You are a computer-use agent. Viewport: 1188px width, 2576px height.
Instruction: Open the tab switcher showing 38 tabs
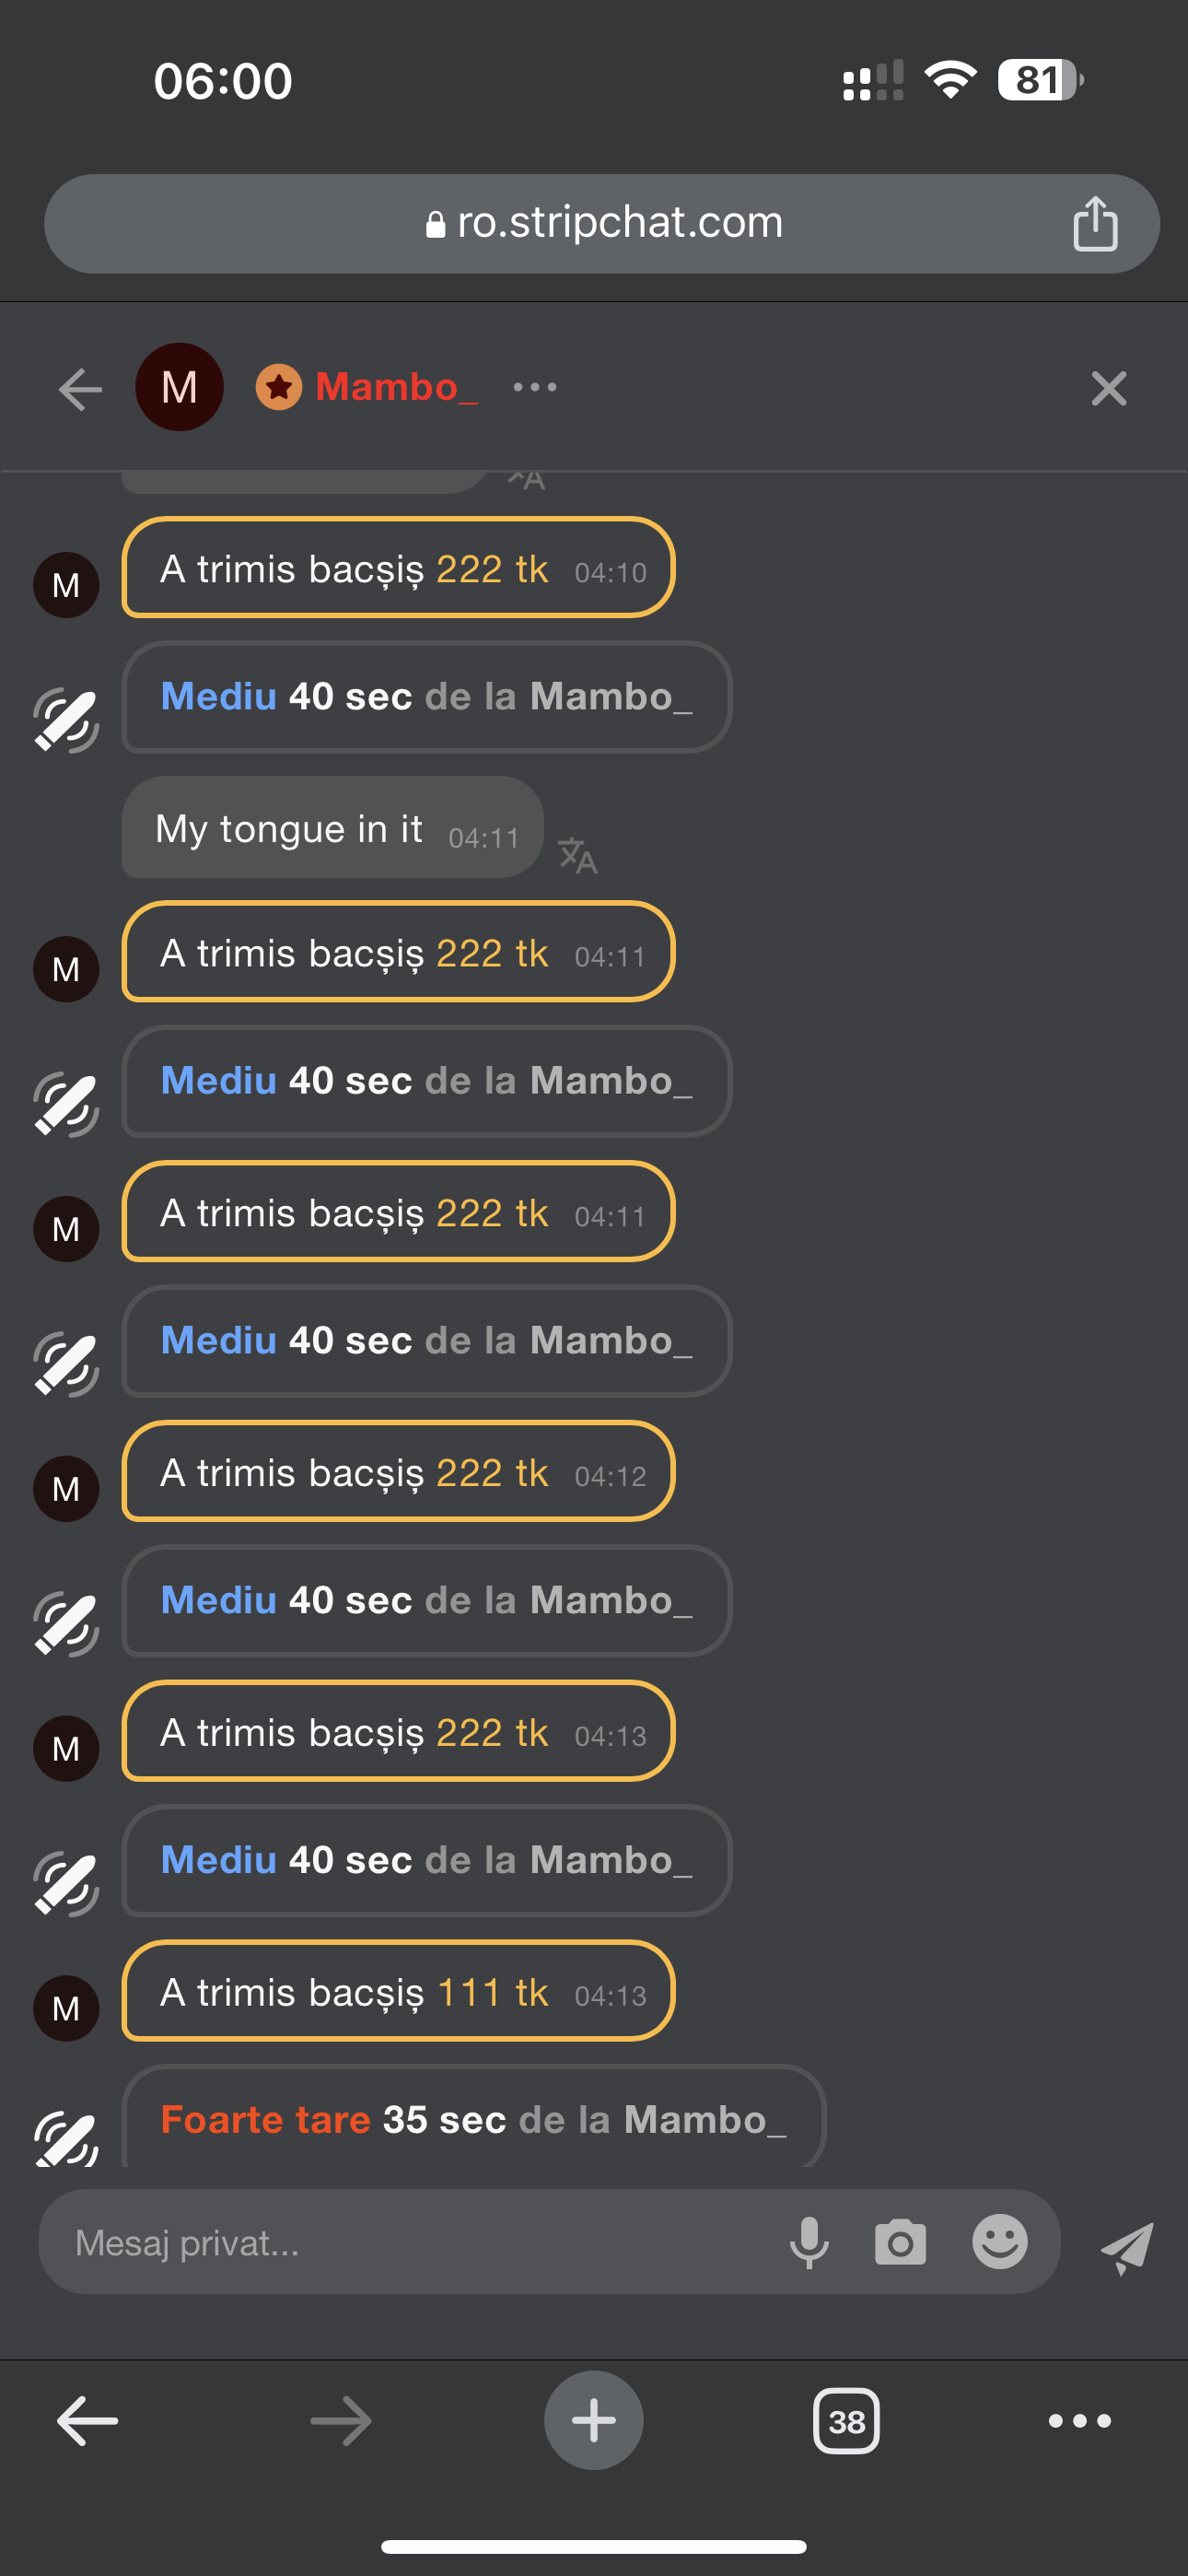[x=846, y=2421]
